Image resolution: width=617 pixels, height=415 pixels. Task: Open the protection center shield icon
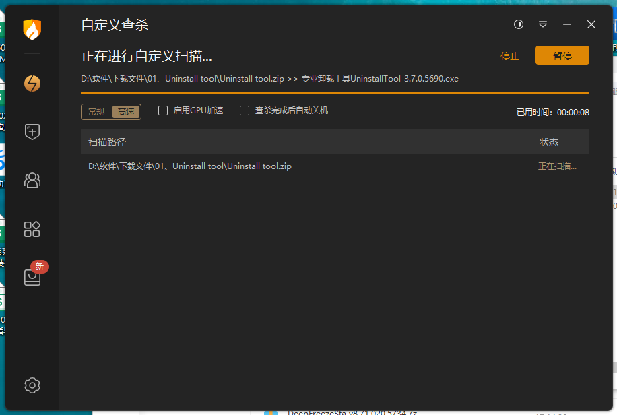32,131
